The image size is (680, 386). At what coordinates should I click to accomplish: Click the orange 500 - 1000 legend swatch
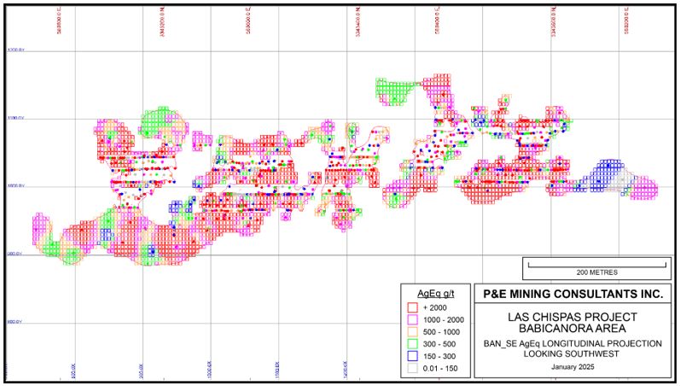pos(413,331)
